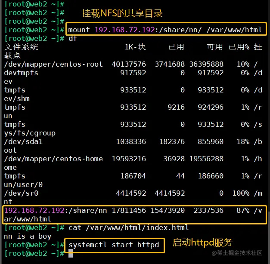Click the '/dev/sr0' filesystem entry
This screenshot has height=264, width=270.
21,193
